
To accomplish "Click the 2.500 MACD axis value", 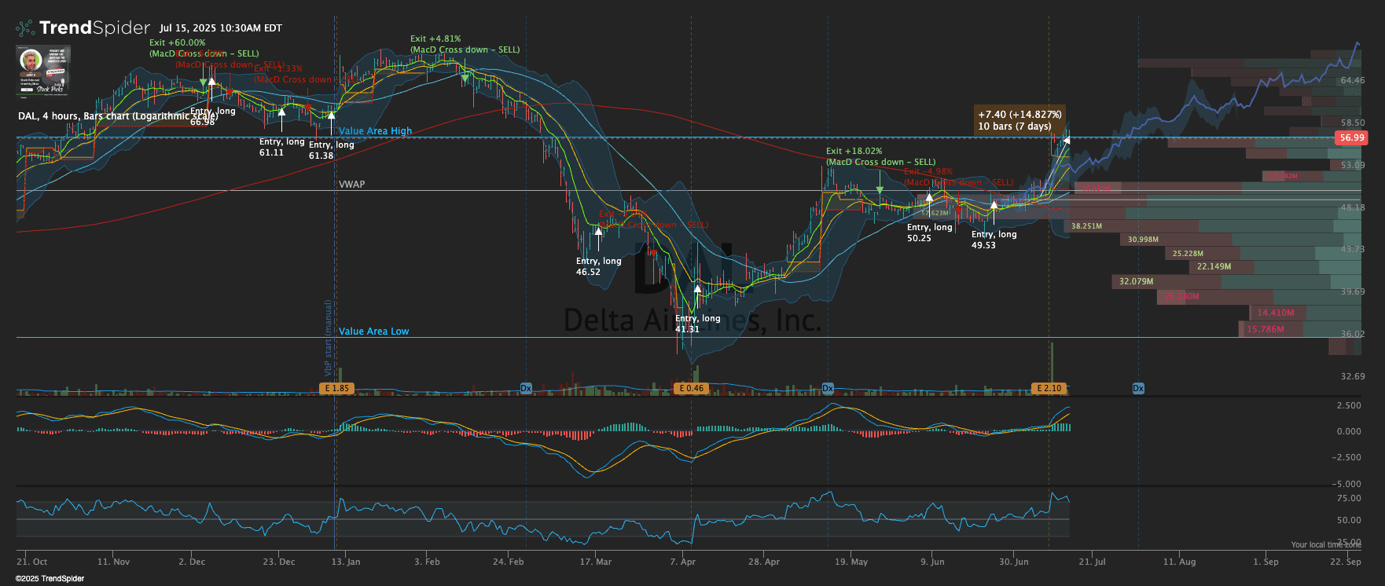I will pyautogui.click(x=1349, y=406).
